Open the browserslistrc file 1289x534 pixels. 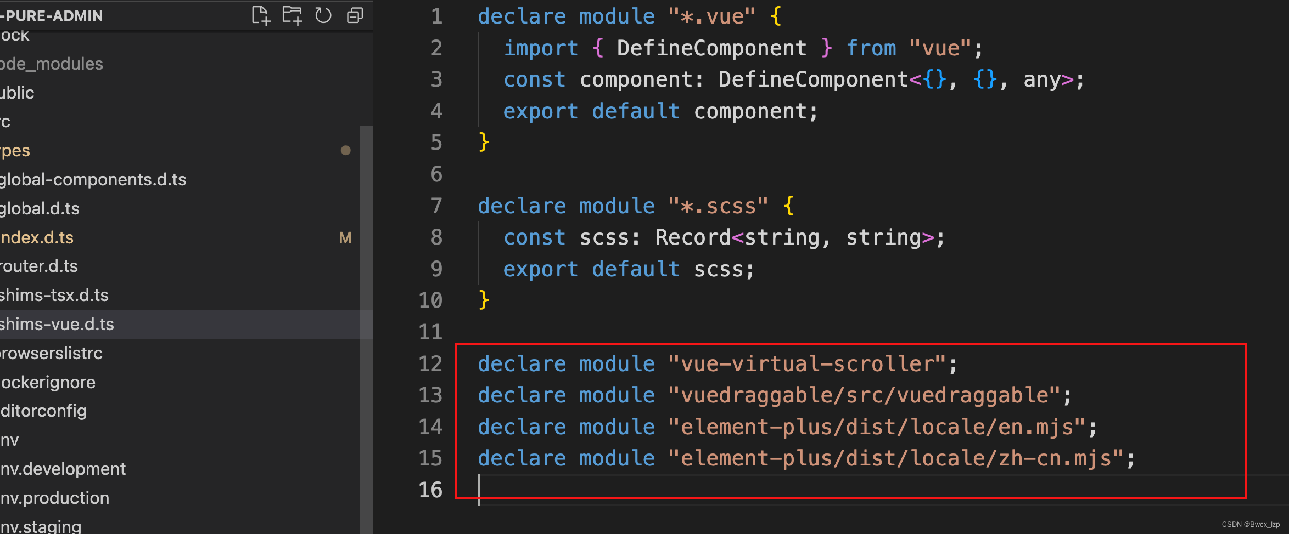pos(51,353)
